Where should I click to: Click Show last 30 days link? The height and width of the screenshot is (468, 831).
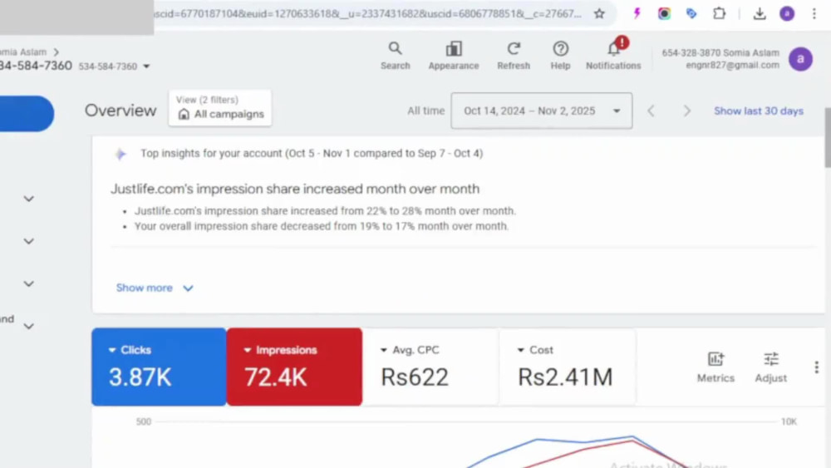759,111
